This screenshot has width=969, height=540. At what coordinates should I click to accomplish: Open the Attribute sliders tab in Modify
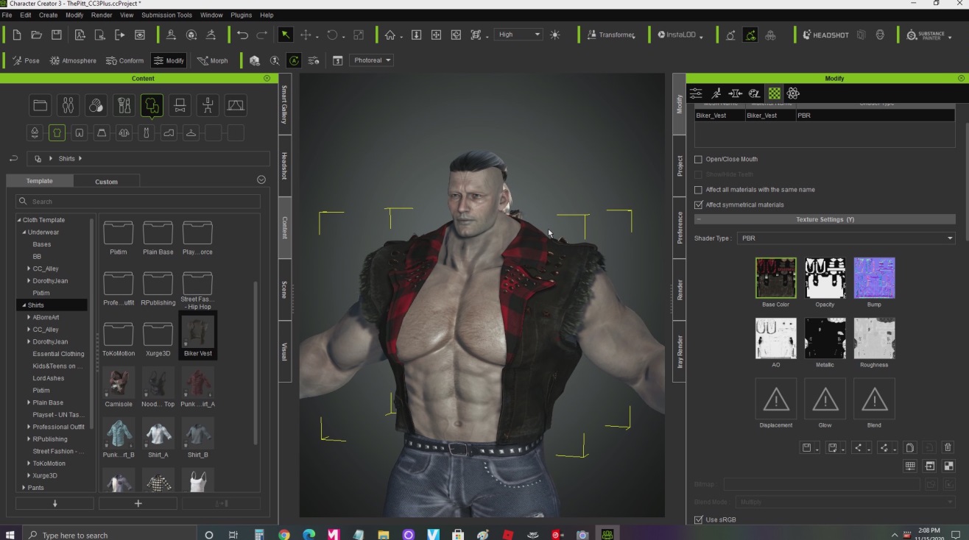pos(696,93)
